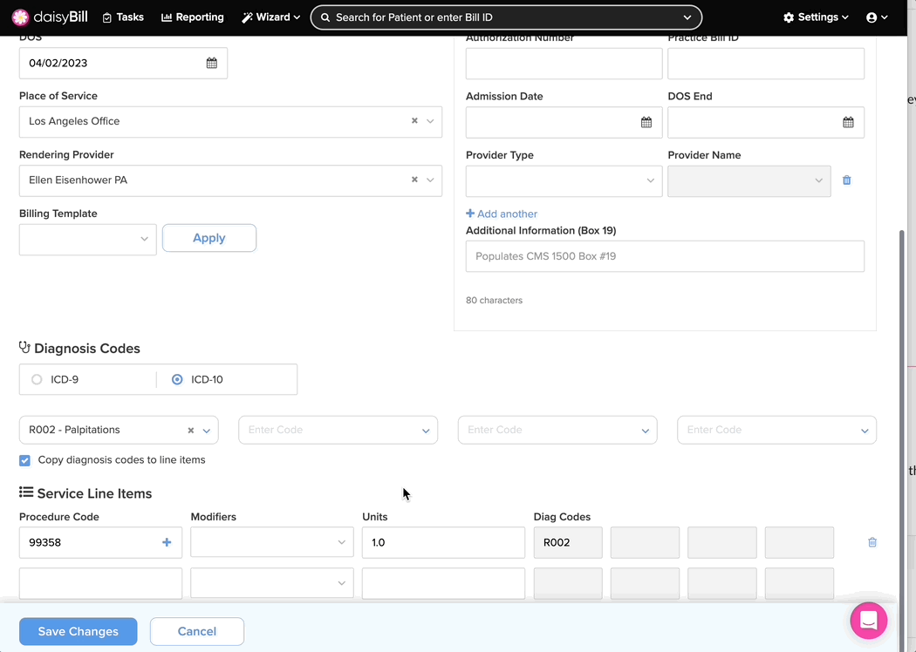The height and width of the screenshot is (652, 916).
Task: Clear the Place of Service selection
Action: point(414,121)
